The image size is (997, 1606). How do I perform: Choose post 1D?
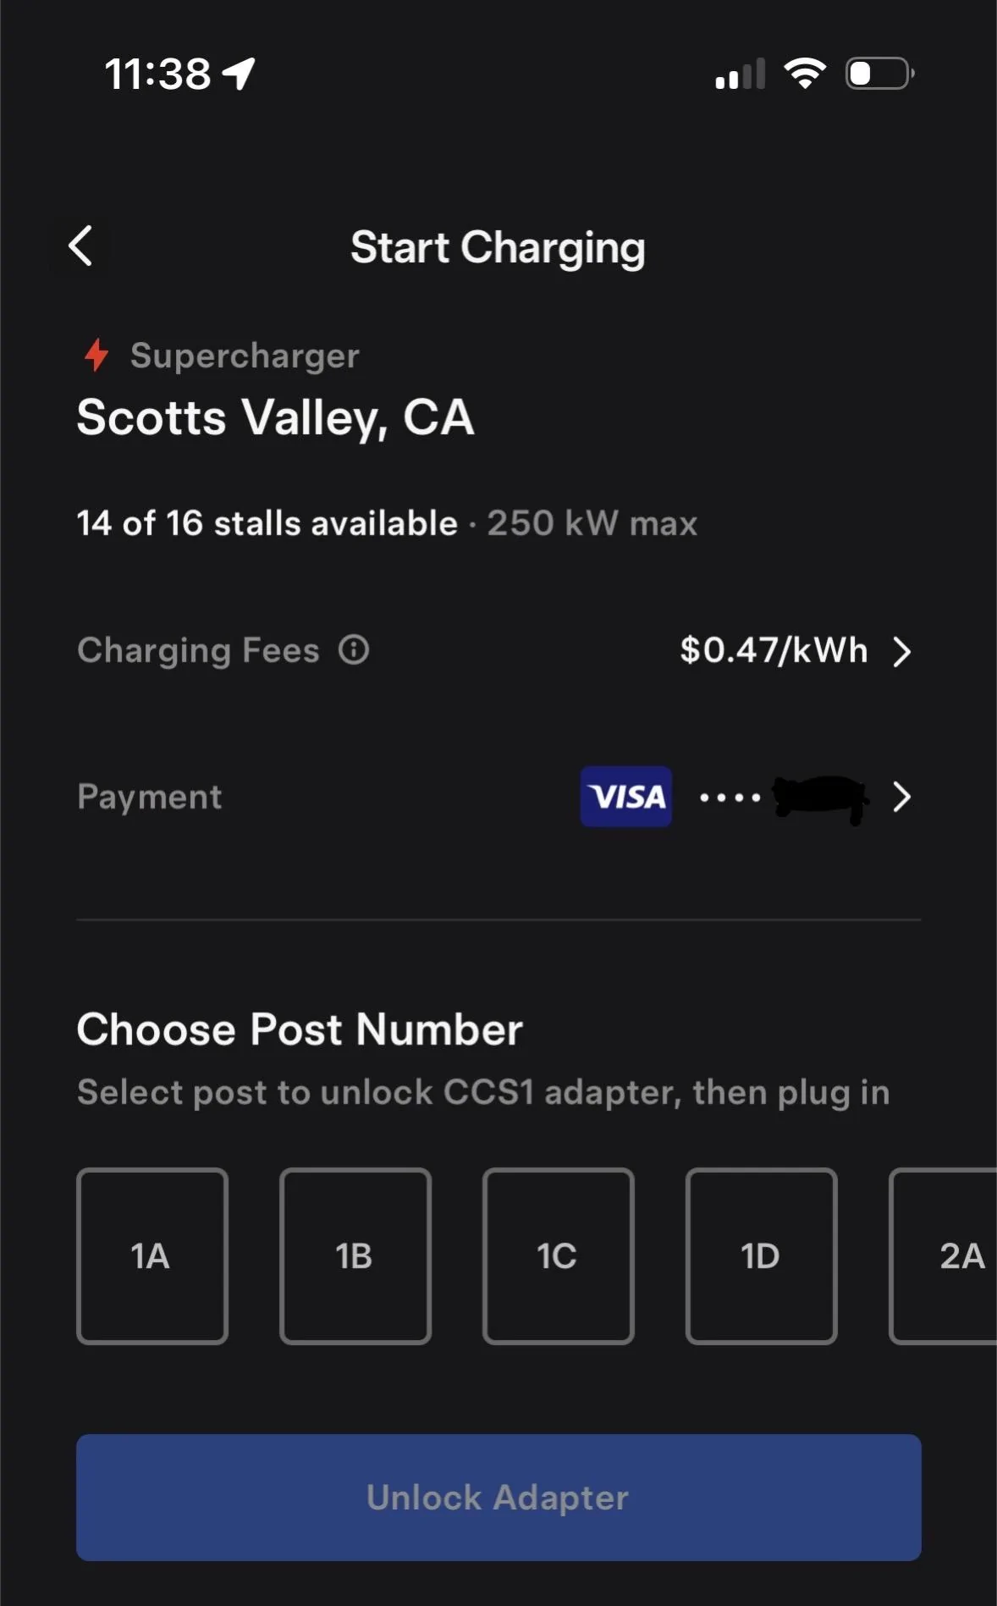761,1256
